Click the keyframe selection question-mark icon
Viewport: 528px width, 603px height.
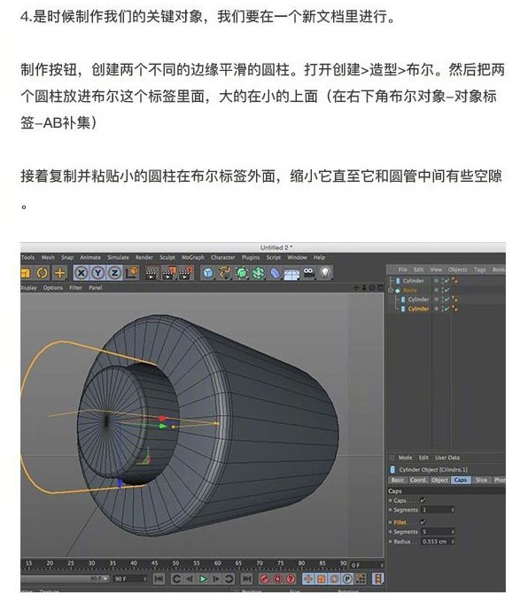click(291, 578)
